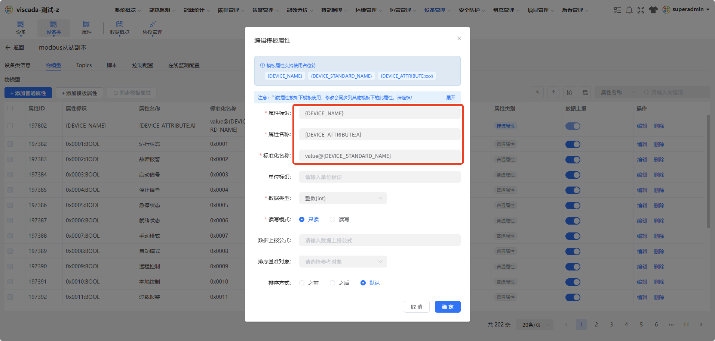Click the 单位标识 input field
Screen dimensions: 715x341
coord(380,177)
